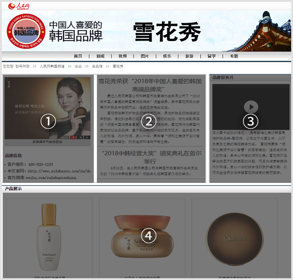This screenshot has width=293, height=280.
Task: Click the 인민망 한국어판 breadcrumb link
Action: 16,66
